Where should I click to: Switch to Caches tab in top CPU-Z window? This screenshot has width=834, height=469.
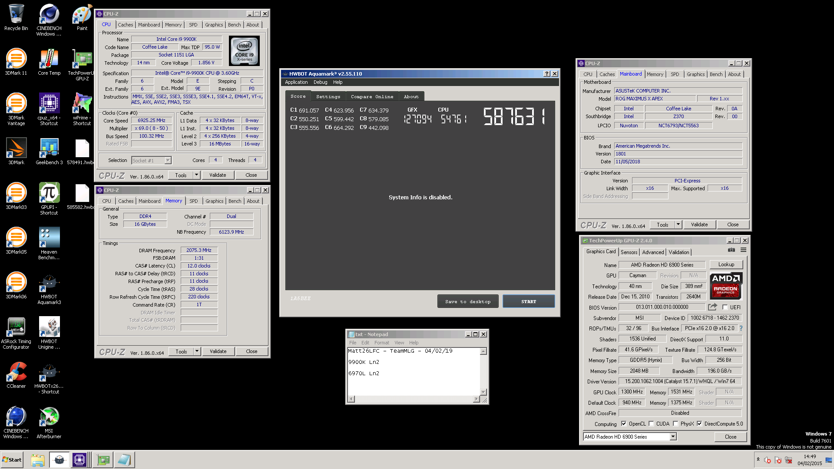[125, 25]
